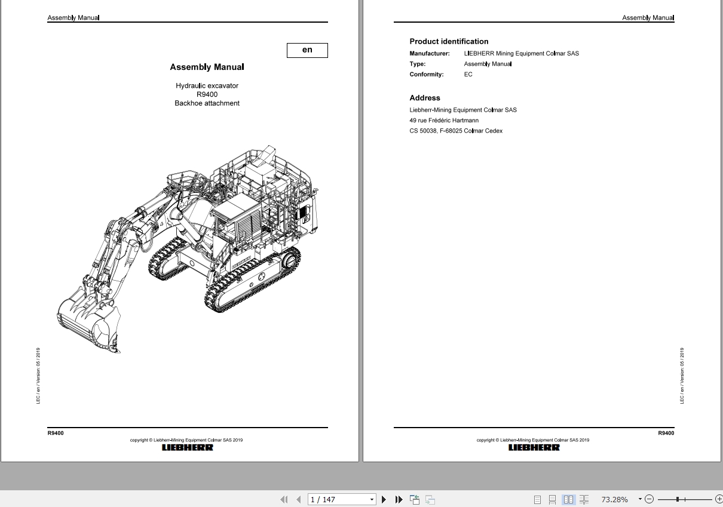Click the Liebherr logo on left page footer
723x507 pixels.
(x=187, y=447)
